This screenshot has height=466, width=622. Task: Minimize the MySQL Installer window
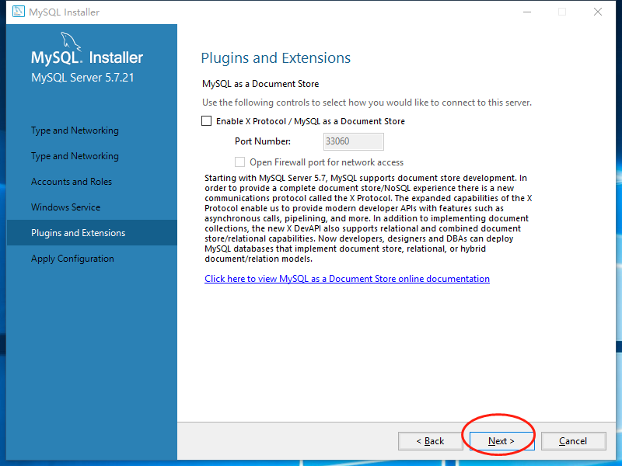coord(527,12)
